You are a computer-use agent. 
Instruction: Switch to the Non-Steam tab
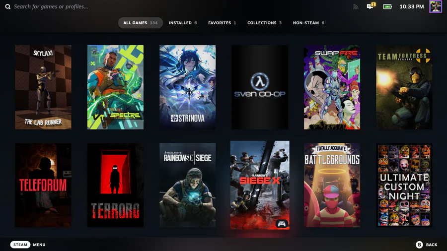click(308, 23)
